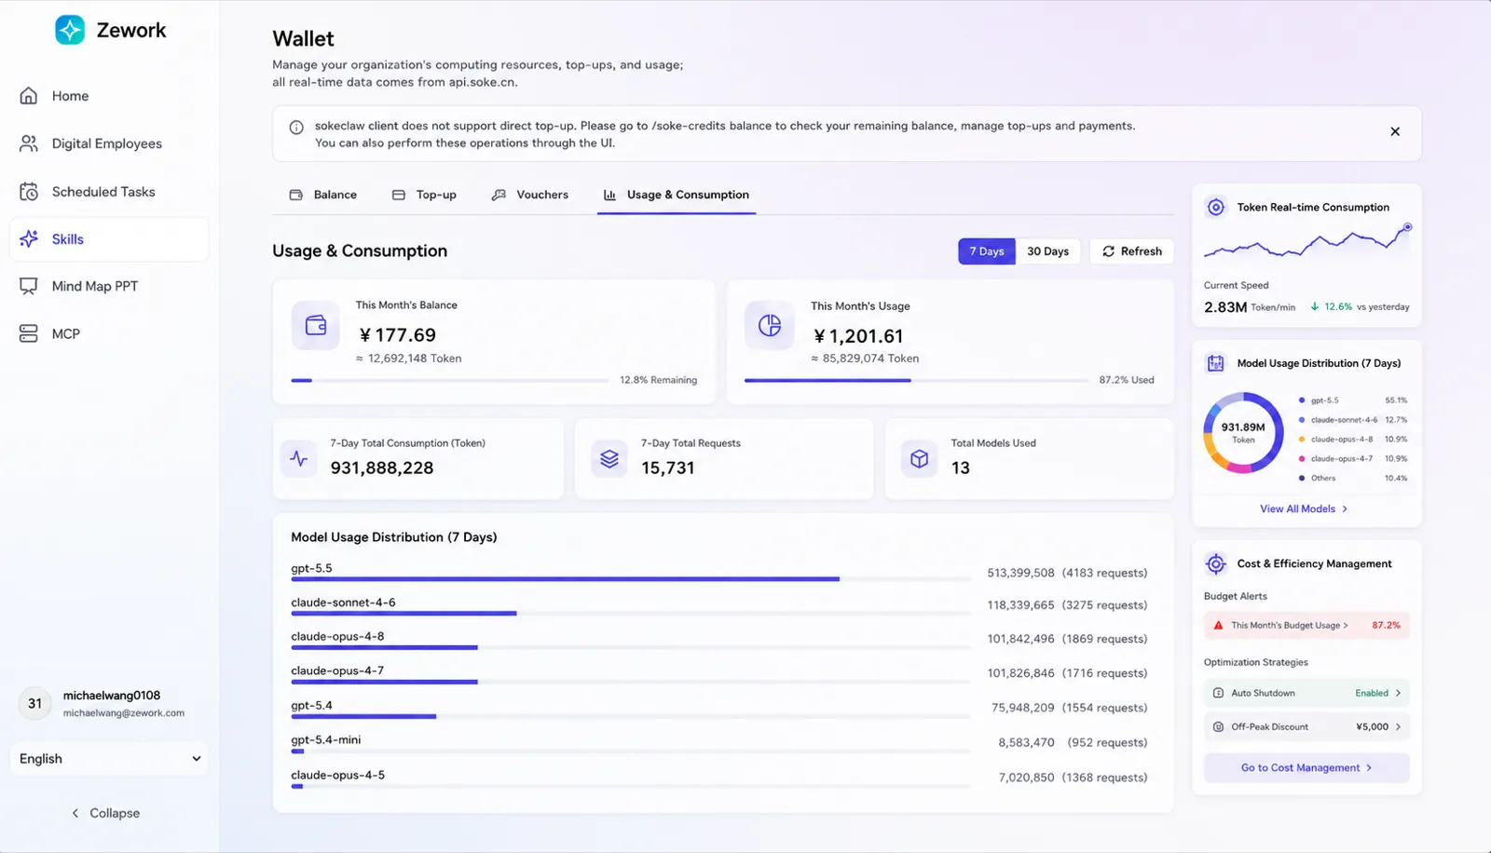
Task: Open Scheduled Tasks via its calendar clock icon
Action: 29,192
